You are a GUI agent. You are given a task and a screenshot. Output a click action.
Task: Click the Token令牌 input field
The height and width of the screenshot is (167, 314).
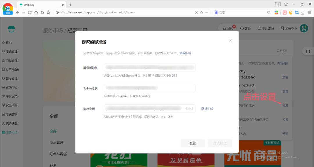tap(150, 88)
